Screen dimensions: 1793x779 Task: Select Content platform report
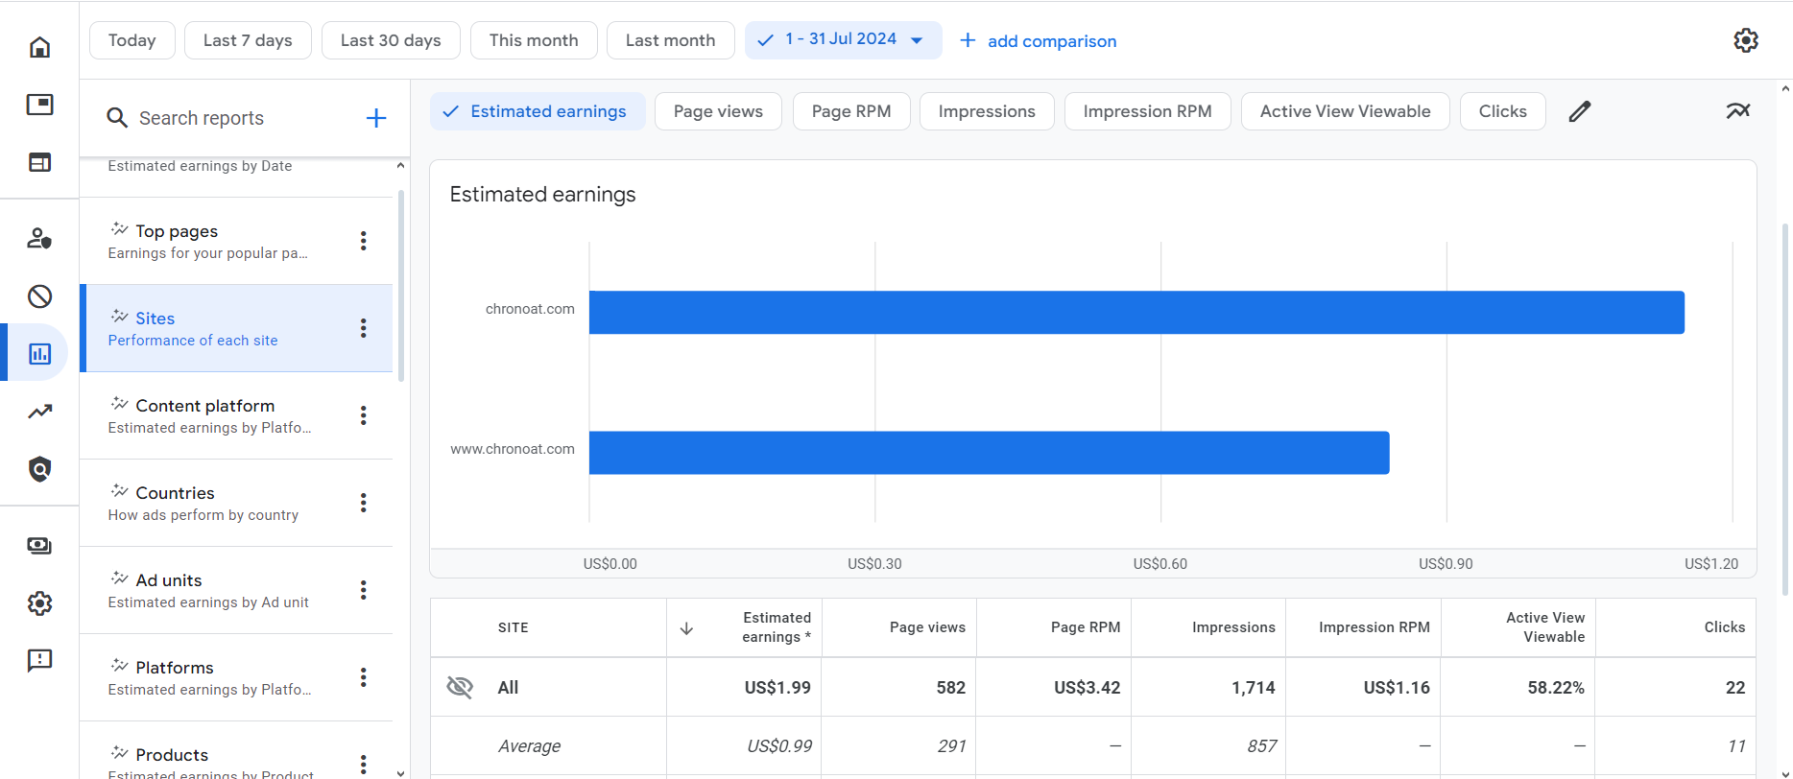[236, 415]
